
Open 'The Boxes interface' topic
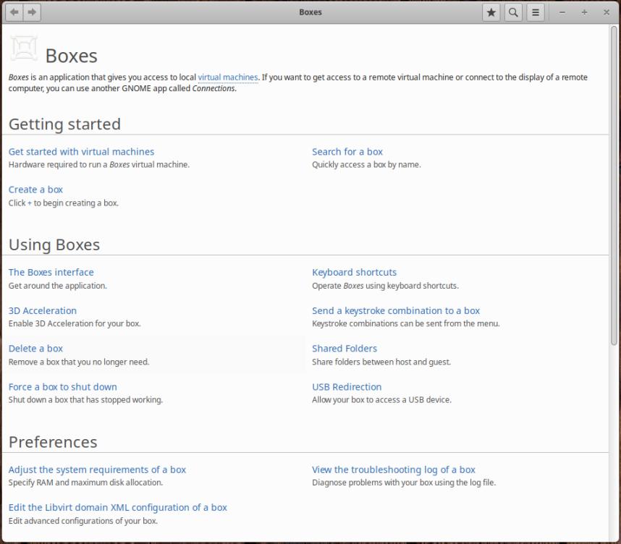pyautogui.click(x=51, y=273)
